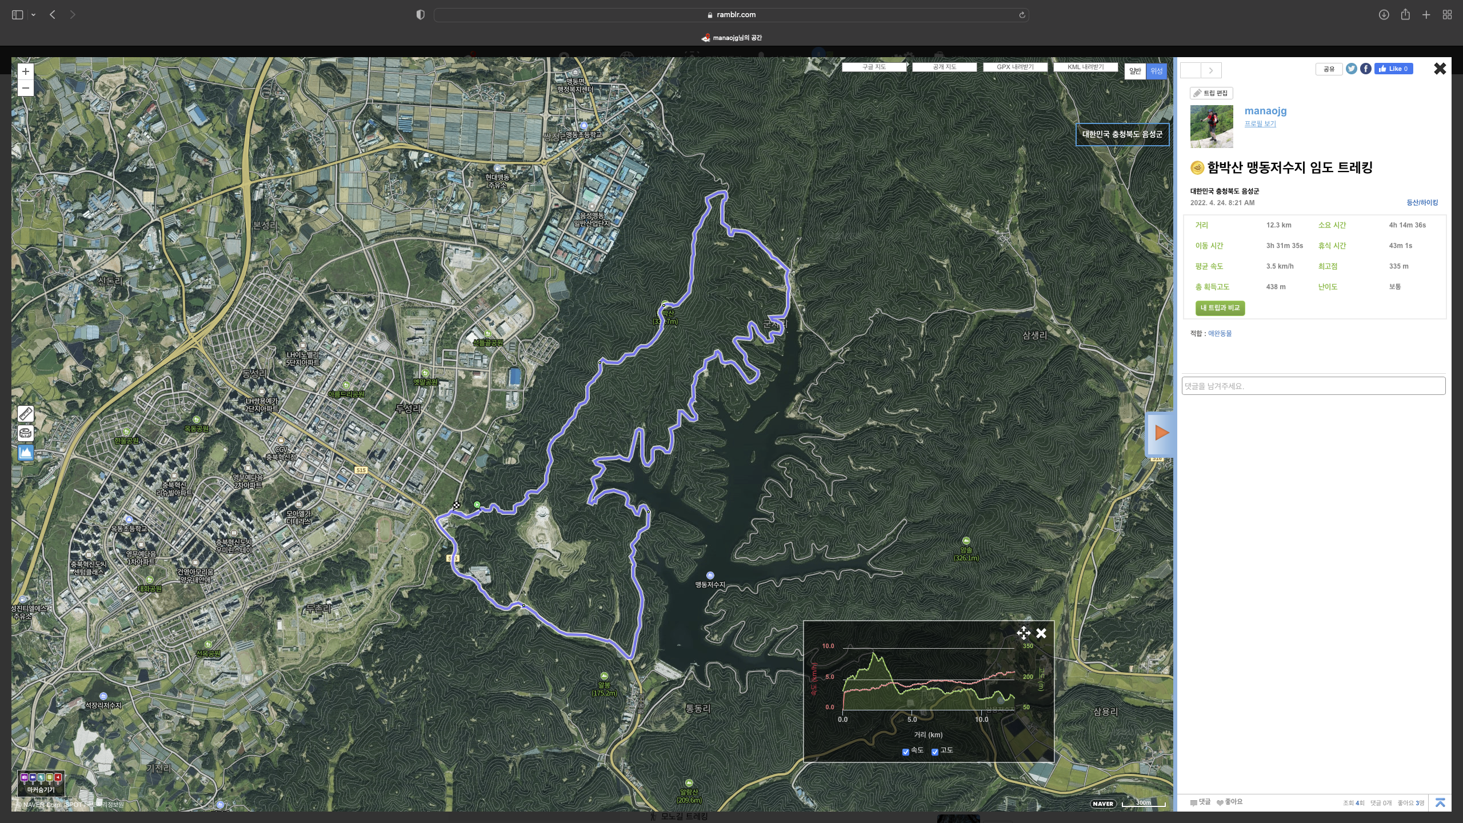Click the move handle on elevation chart
Viewport: 1463px width, 823px height.
(x=1023, y=633)
